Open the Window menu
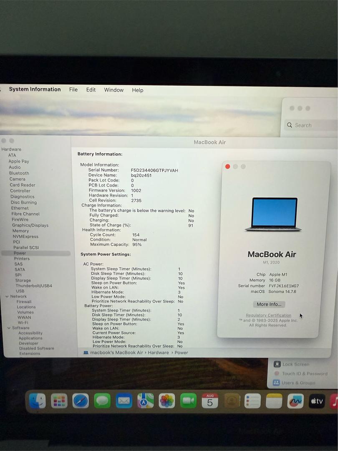This screenshot has width=338, height=451. [114, 90]
